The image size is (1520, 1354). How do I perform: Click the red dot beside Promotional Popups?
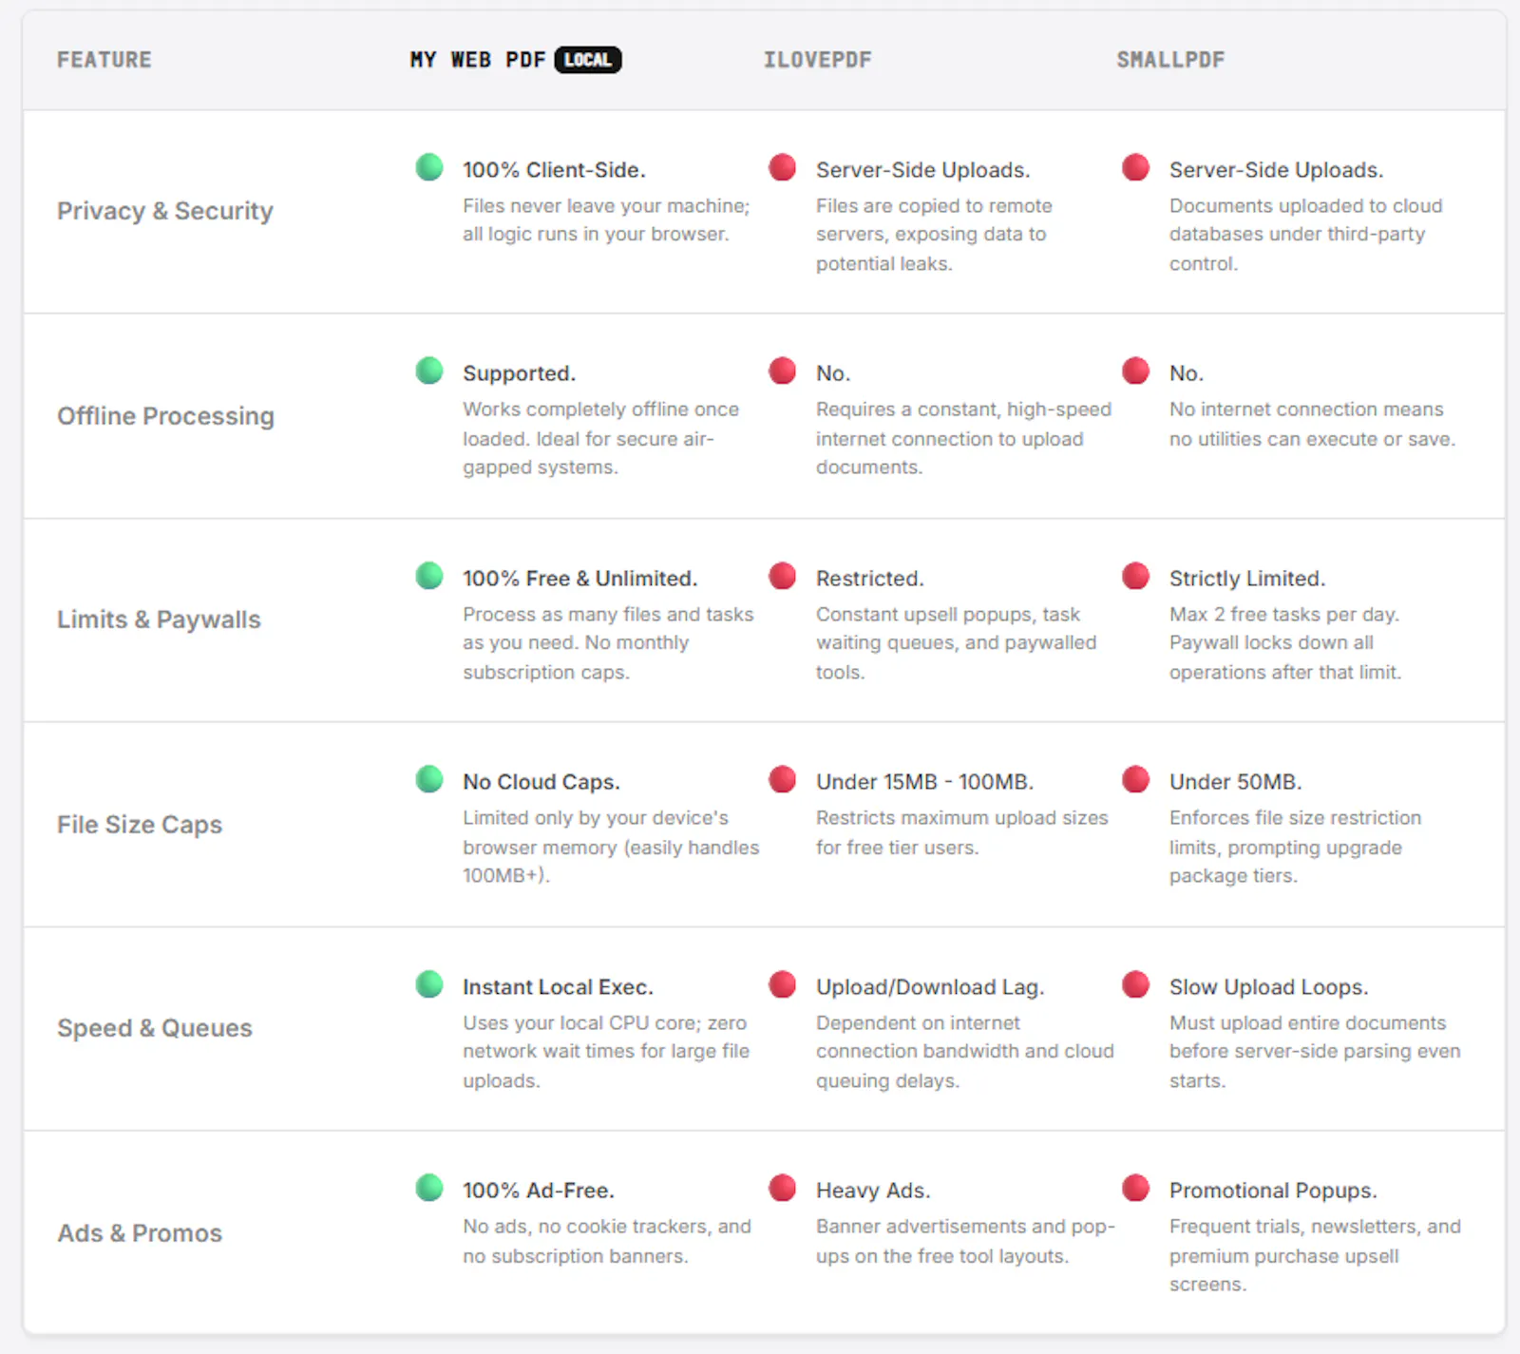1136,1188
